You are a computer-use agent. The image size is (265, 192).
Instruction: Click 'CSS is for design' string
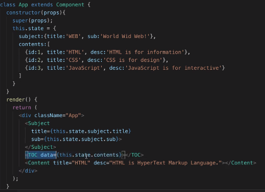click(x=132, y=60)
